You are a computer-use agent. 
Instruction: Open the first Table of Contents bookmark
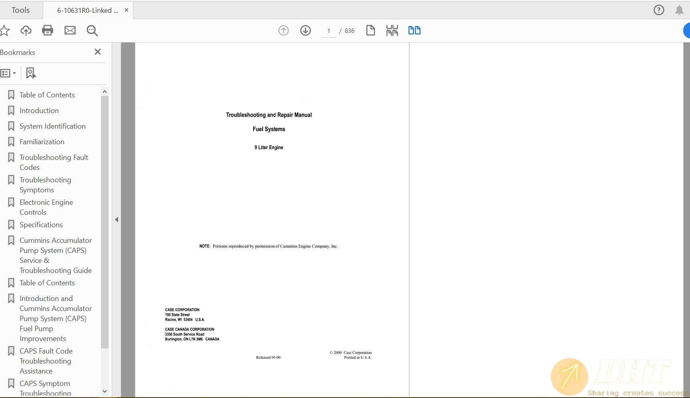point(47,95)
